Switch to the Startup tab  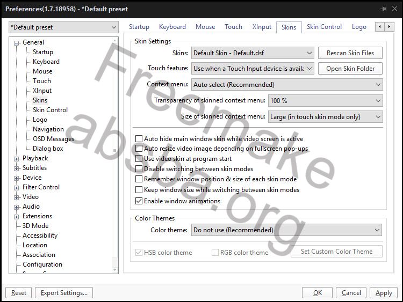139,27
